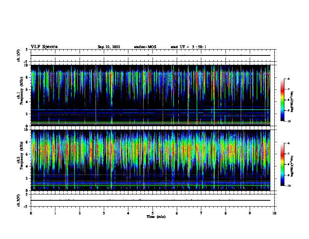Click the 6 kHz tick label on ch.1 axis
The height and width of the screenshot is (239, 309).
tap(27, 89)
